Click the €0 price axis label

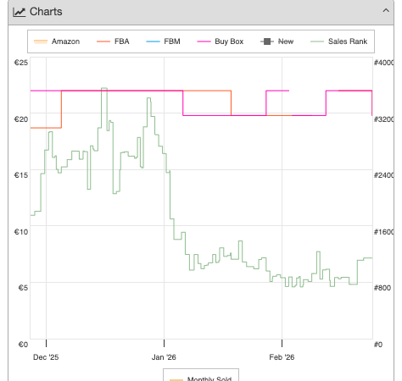tap(23, 345)
